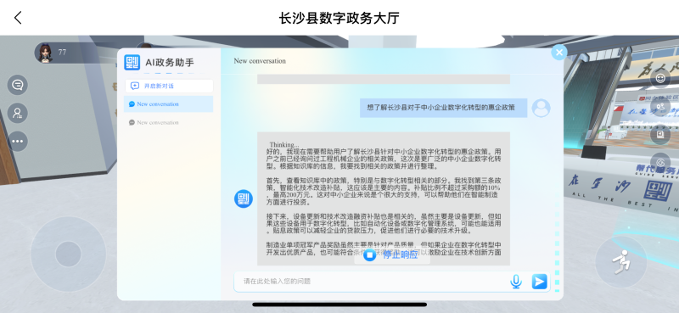Screen dimensions: 679x313
Task: Open the chat bubble icon on left sidebar
Action: pyautogui.click(x=17, y=85)
